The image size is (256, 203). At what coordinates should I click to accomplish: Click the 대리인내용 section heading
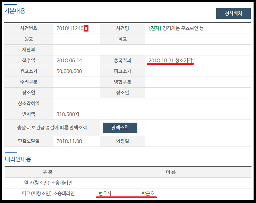click(18, 159)
